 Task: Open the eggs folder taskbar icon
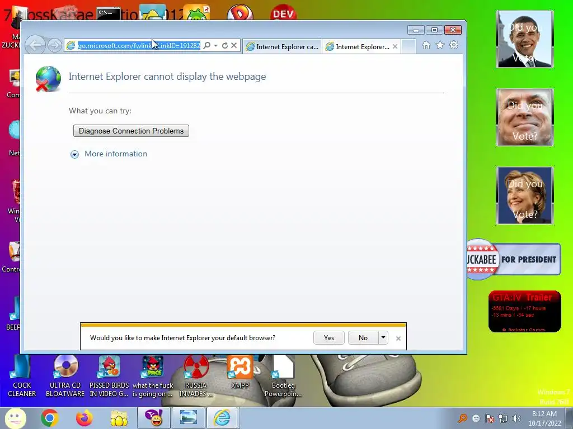coord(119,418)
